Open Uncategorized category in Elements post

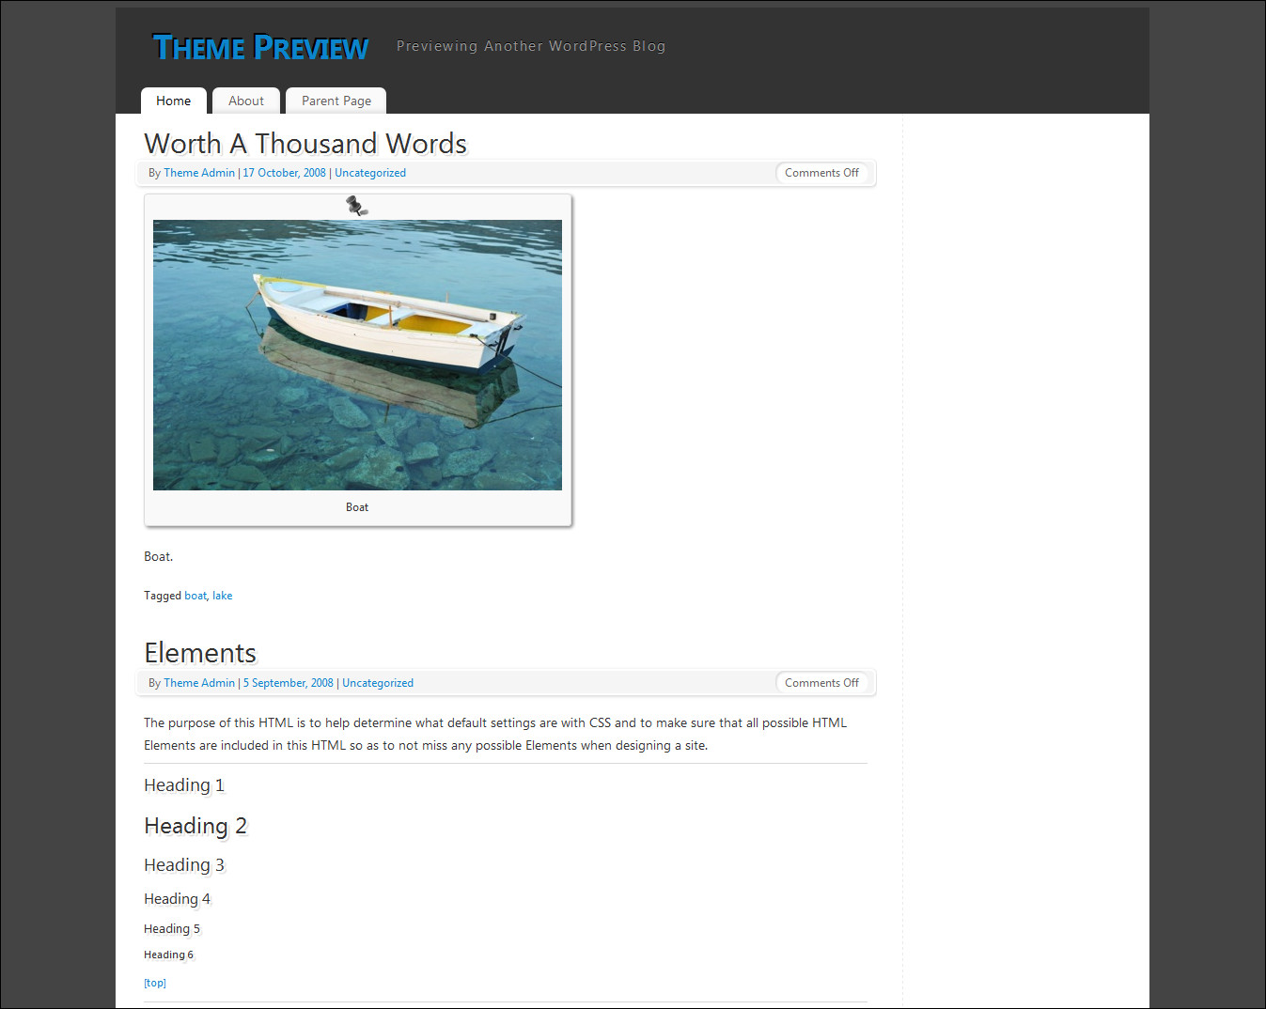(x=378, y=683)
